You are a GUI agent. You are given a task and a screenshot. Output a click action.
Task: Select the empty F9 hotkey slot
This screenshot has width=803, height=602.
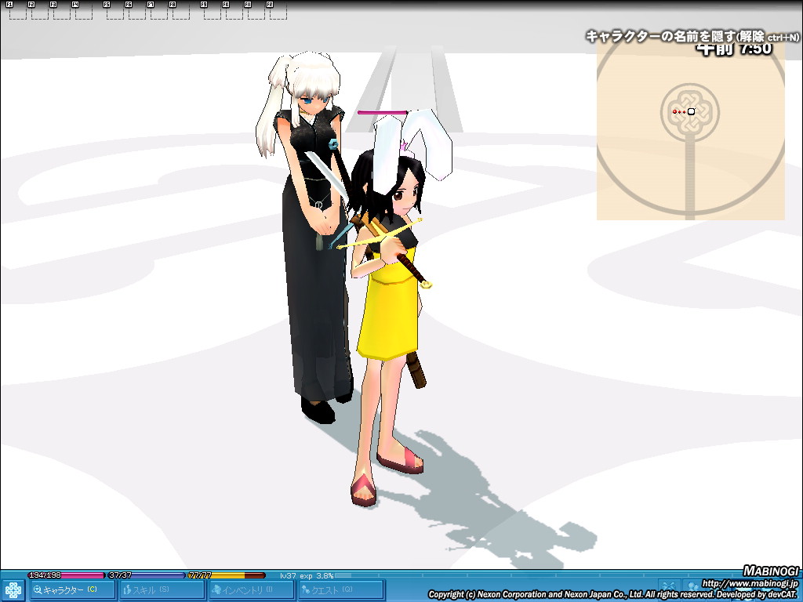(213, 11)
